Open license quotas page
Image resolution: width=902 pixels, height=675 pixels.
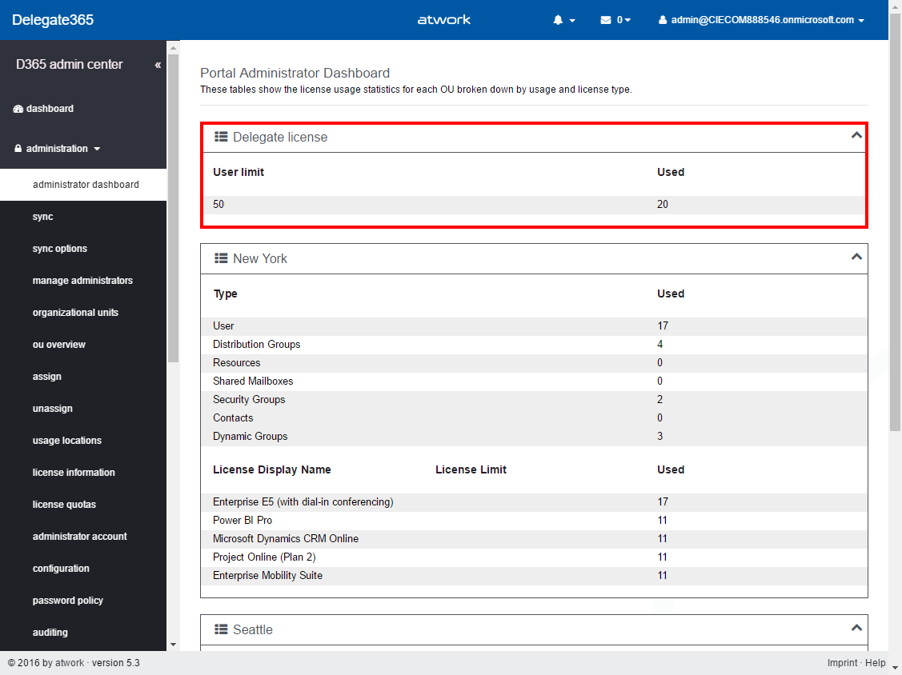point(64,505)
